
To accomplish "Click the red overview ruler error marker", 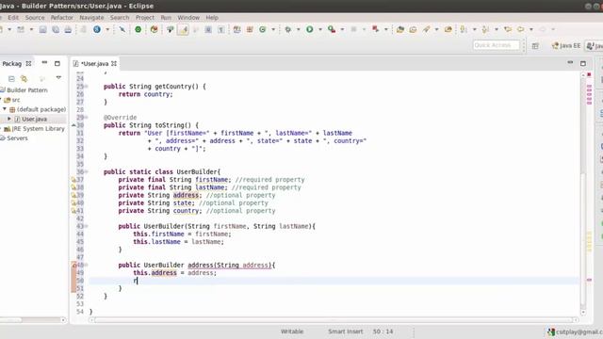I will tap(589, 74).
